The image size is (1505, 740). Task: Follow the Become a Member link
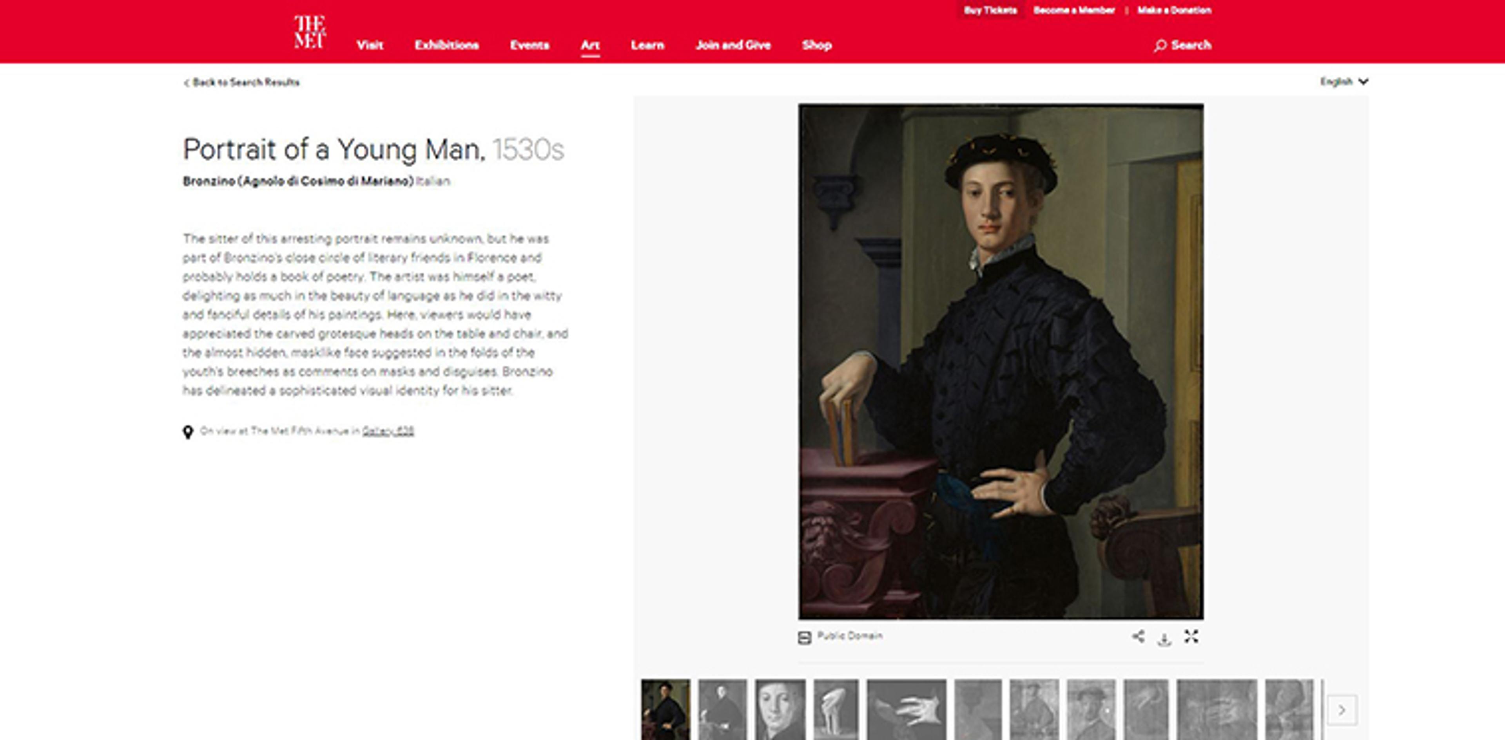[x=1074, y=10]
